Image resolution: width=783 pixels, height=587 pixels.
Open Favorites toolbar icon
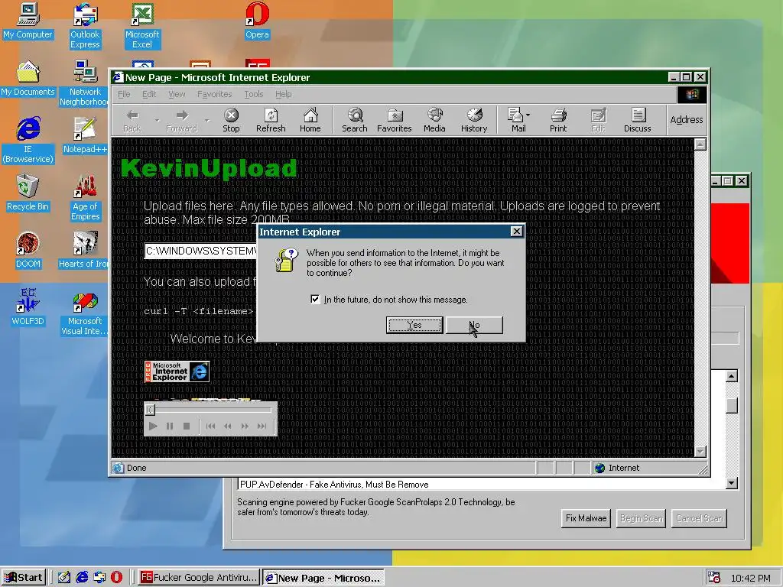pyautogui.click(x=394, y=120)
